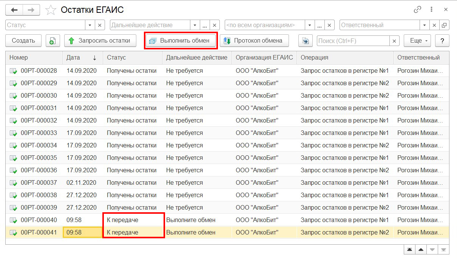457x259 pixels.
Task: Select the row number 00РТ-000029
Action: 39,83
